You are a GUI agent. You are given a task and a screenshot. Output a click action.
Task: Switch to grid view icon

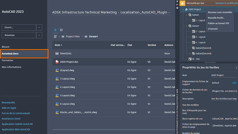(61, 30)
